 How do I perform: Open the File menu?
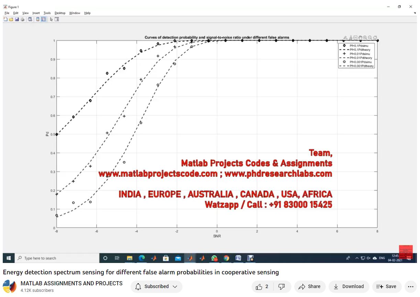click(x=7, y=13)
